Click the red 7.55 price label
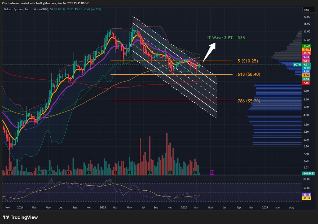 [x=306, y=83]
